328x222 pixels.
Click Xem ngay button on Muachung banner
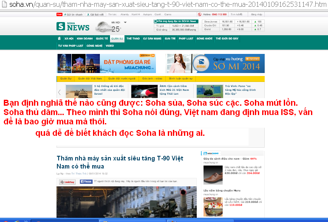(x=147, y=56)
